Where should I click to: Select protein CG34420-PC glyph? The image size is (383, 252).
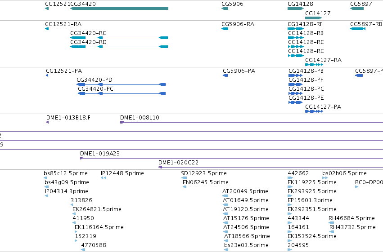122,93
